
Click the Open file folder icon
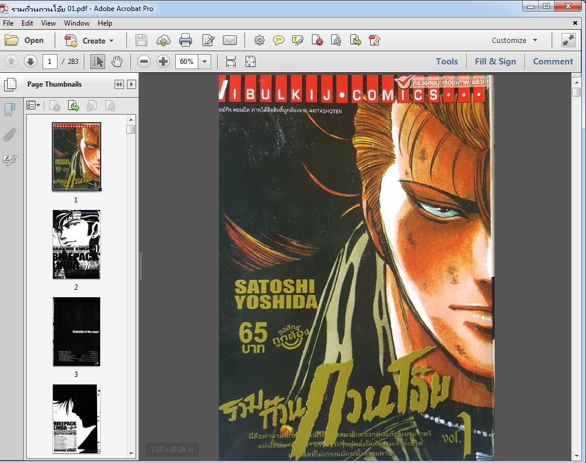click(x=12, y=40)
